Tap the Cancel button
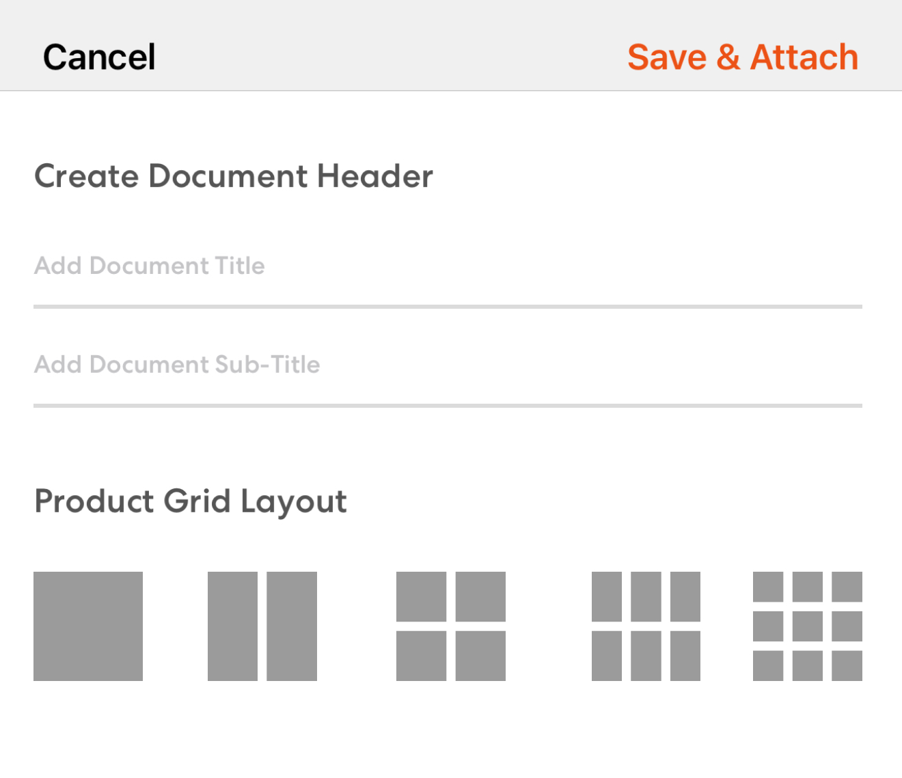The image size is (902, 778). click(x=99, y=57)
